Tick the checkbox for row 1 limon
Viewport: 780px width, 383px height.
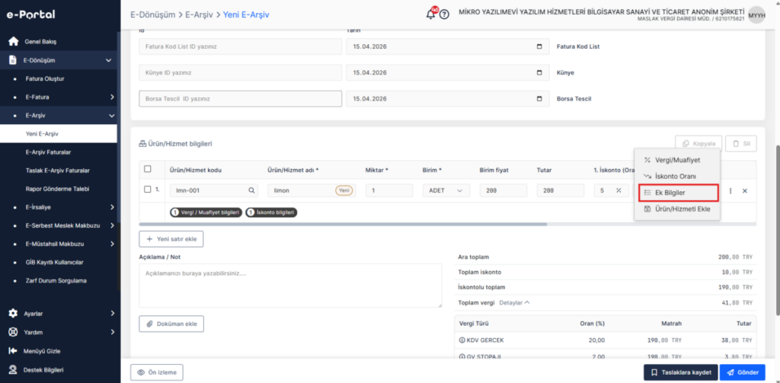[x=147, y=189]
